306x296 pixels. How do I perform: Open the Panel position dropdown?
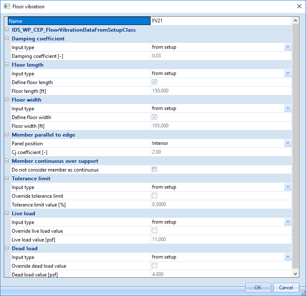(288, 143)
